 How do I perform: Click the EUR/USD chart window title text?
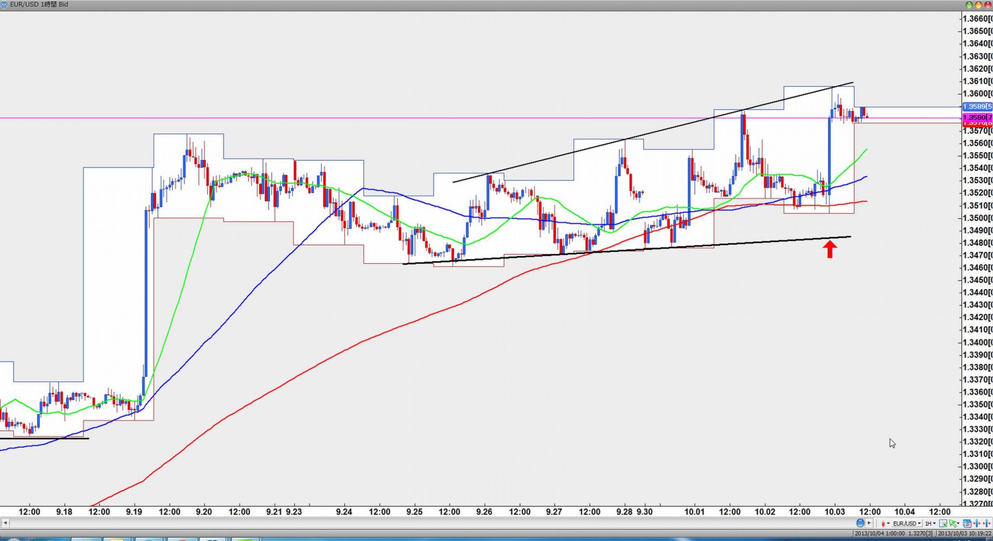(39, 4)
